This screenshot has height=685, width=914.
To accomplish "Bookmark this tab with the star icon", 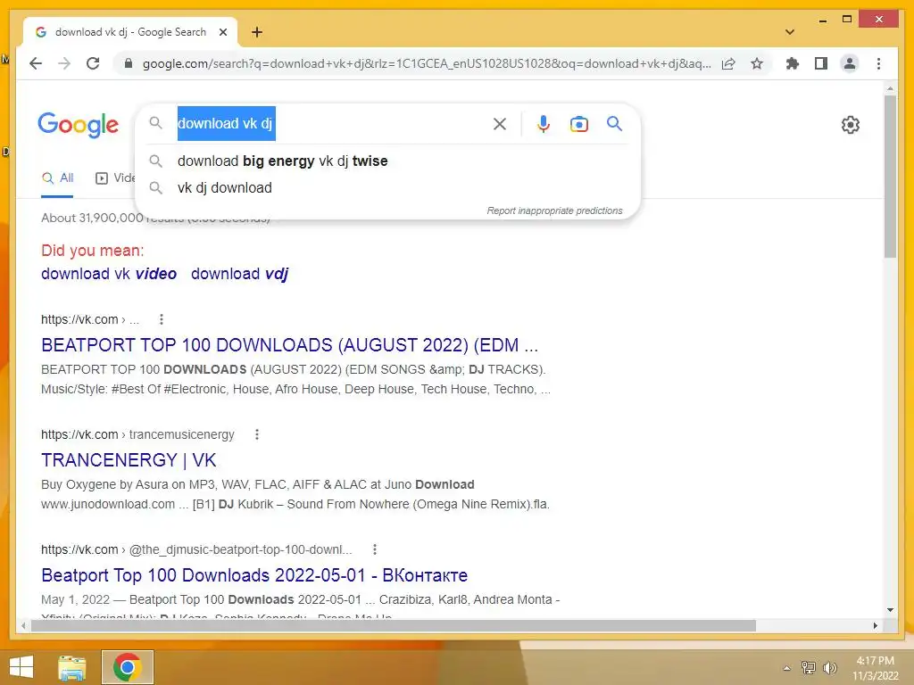I will point(757,63).
